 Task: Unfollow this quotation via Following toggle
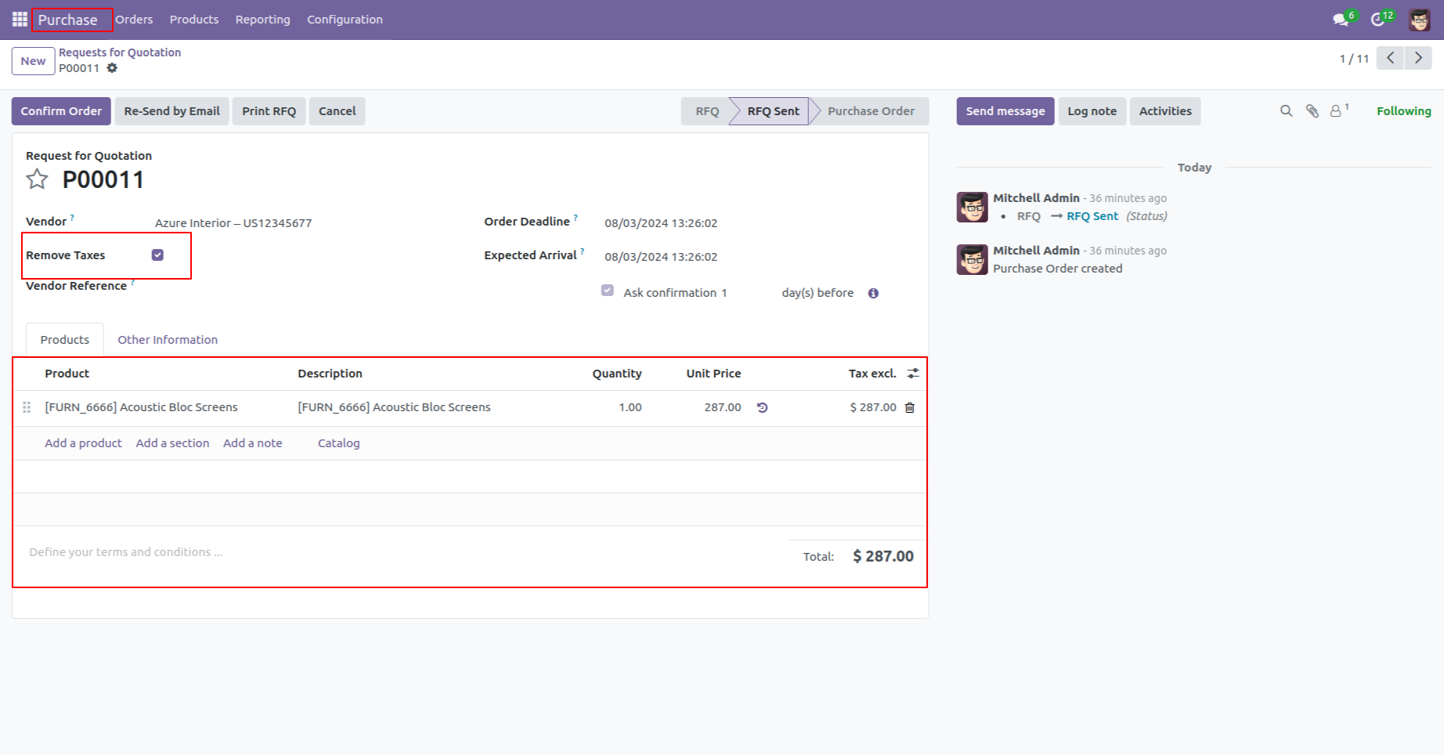coord(1403,110)
